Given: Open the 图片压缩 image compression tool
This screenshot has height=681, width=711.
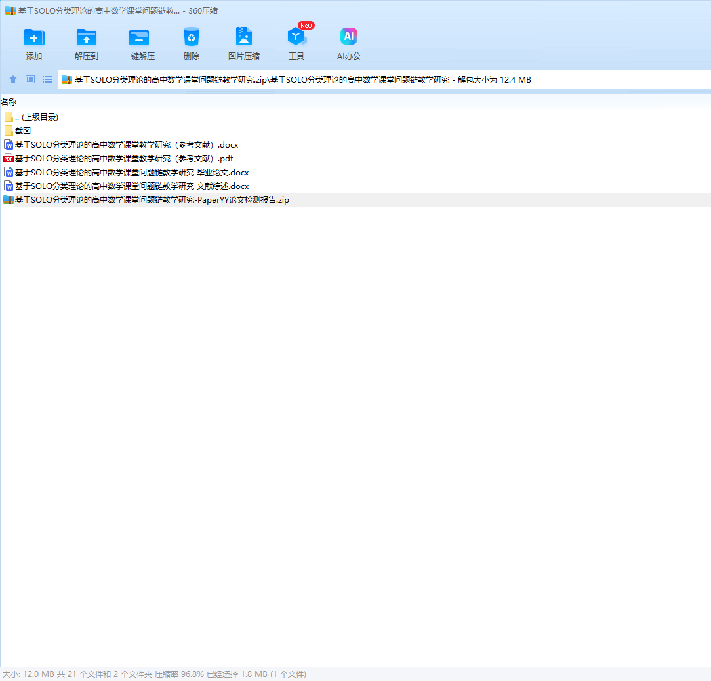Looking at the screenshot, I should [244, 36].
